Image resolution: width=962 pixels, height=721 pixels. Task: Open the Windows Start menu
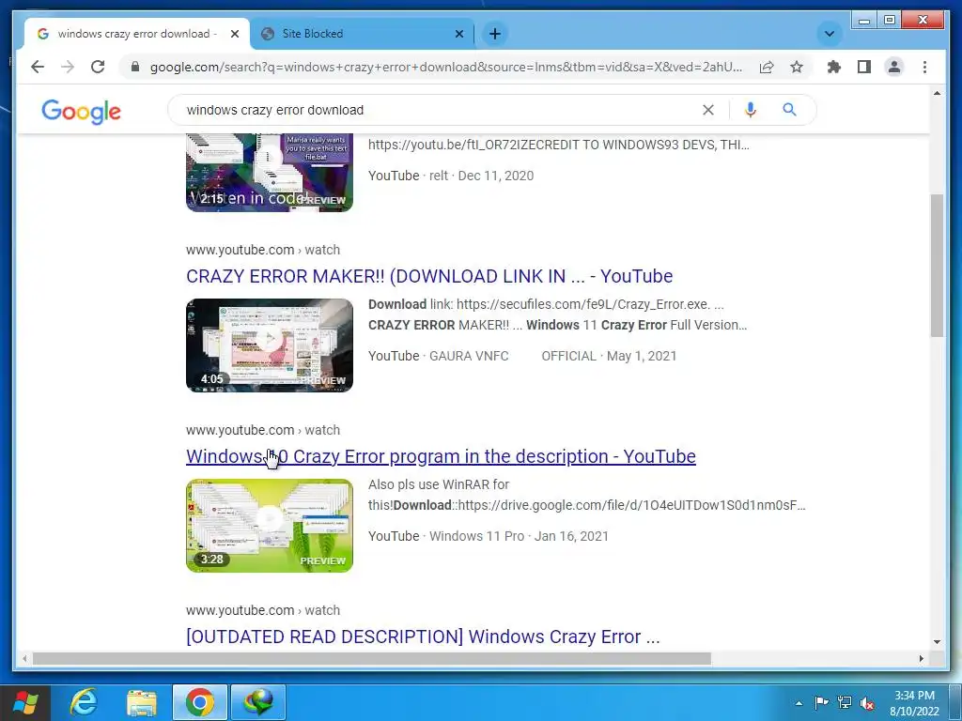tap(24, 702)
